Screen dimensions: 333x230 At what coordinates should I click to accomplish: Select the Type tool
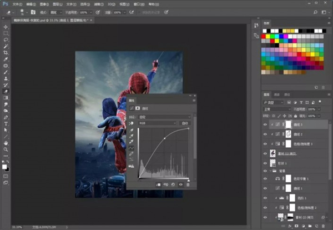(x=6, y=123)
